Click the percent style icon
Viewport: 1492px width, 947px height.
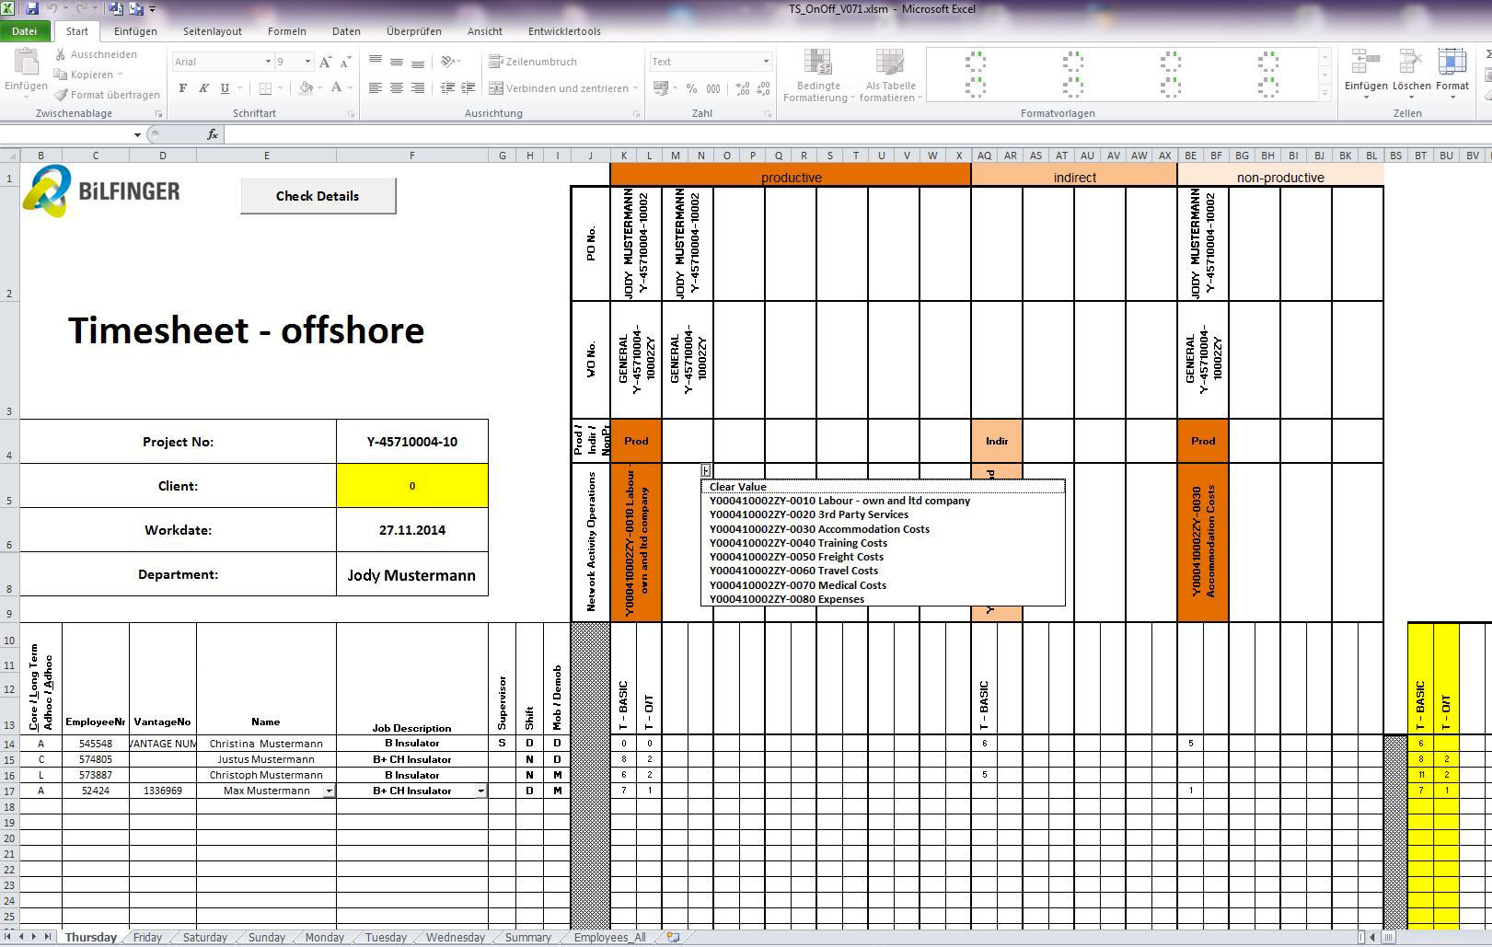[691, 88]
